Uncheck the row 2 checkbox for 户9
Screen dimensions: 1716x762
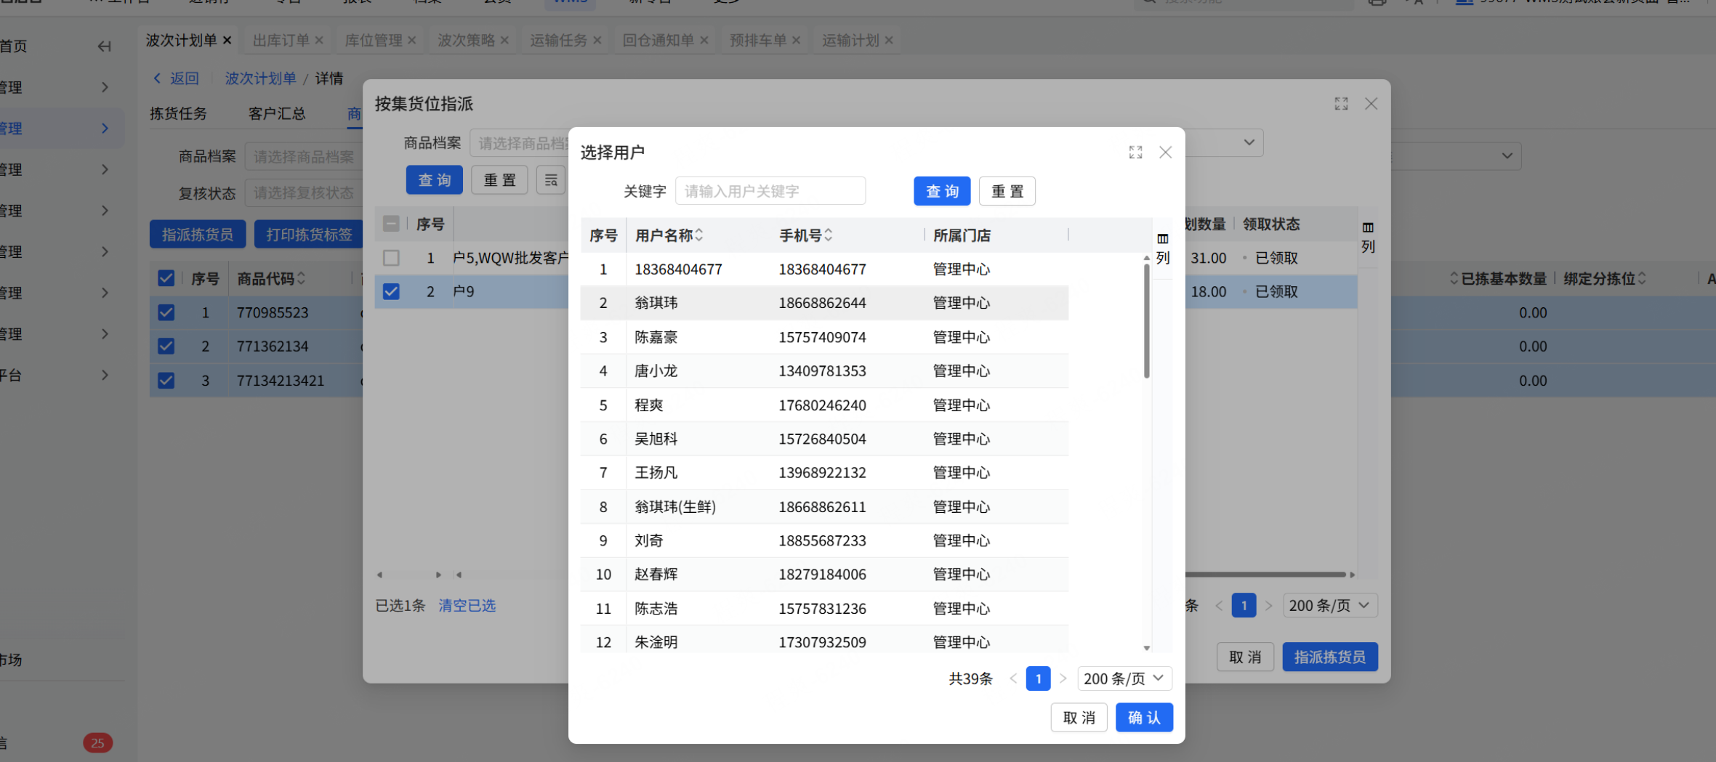click(x=391, y=291)
